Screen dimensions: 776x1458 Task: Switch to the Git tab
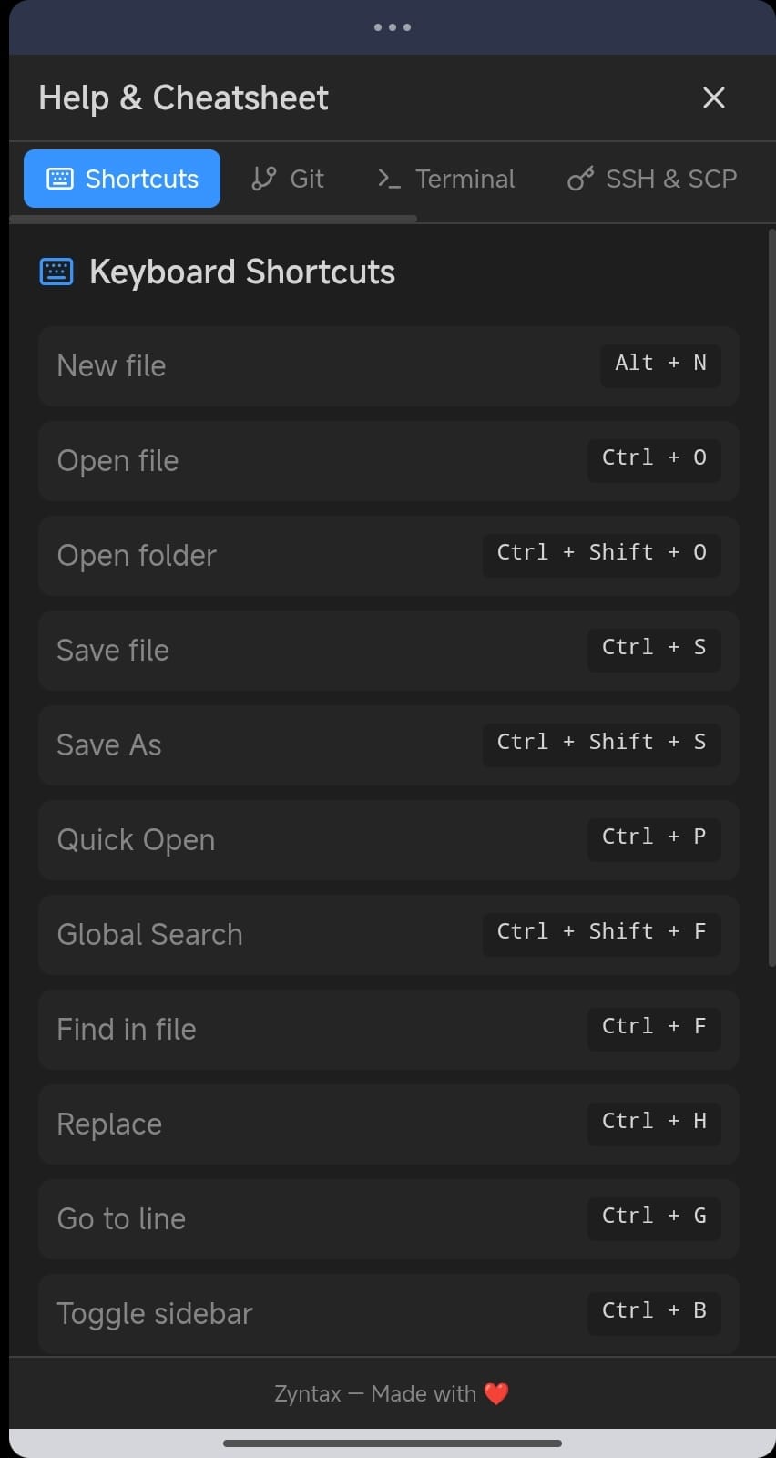click(x=287, y=179)
